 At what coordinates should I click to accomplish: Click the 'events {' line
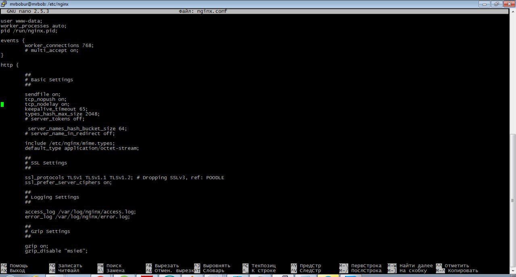click(12, 41)
